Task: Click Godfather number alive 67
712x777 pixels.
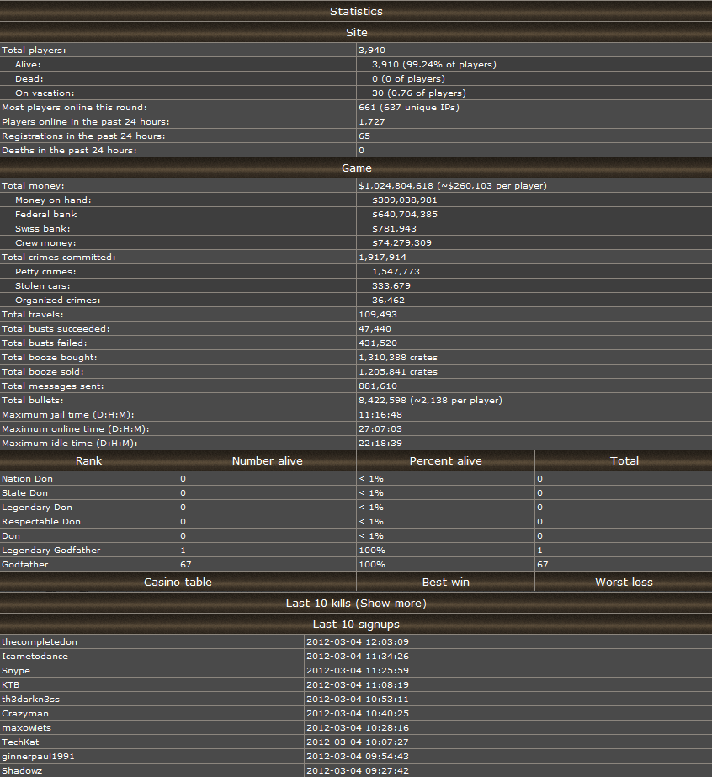Action: pyautogui.click(x=186, y=564)
